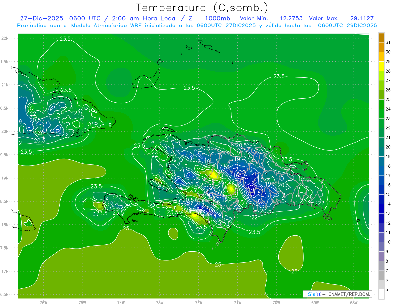
Task: Click the "17N" latitude axis label
Action: click(5, 271)
